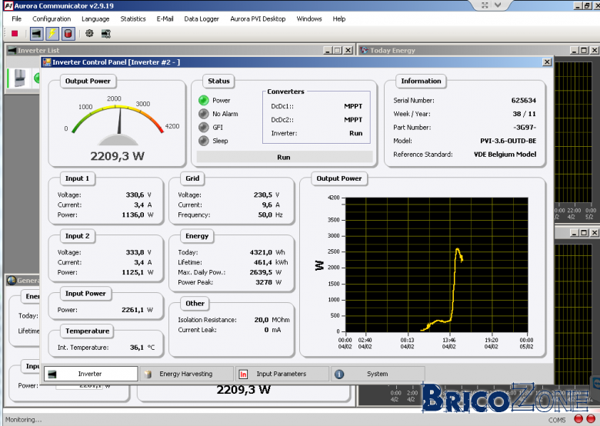Click the Energy Harvesting tab icon
Screen dimensions: 600x426
pyautogui.click(x=148, y=374)
